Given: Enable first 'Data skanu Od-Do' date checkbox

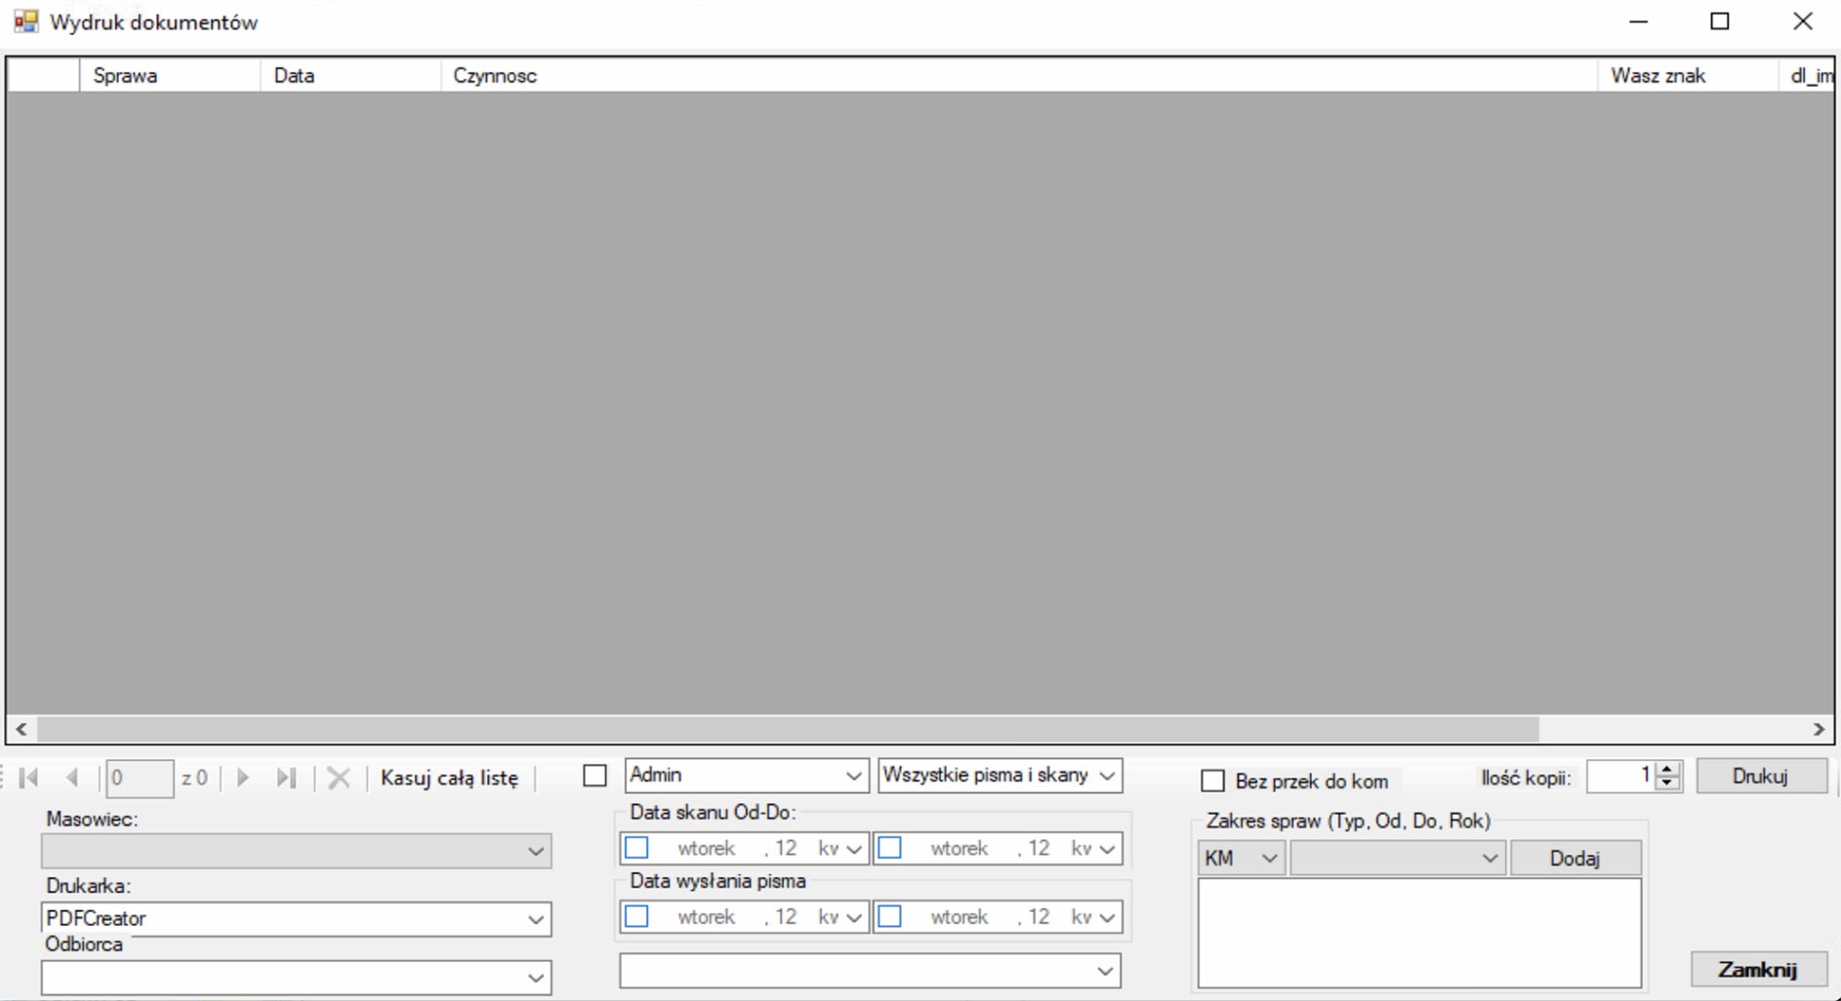Looking at the screenshot, I should point(637,848).
